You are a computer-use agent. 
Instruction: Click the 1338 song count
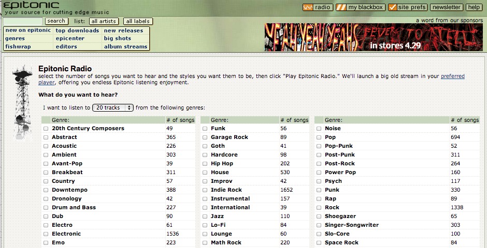tap(457, 207)
